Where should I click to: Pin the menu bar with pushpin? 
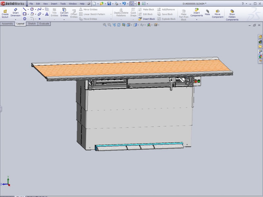[88, 4]
